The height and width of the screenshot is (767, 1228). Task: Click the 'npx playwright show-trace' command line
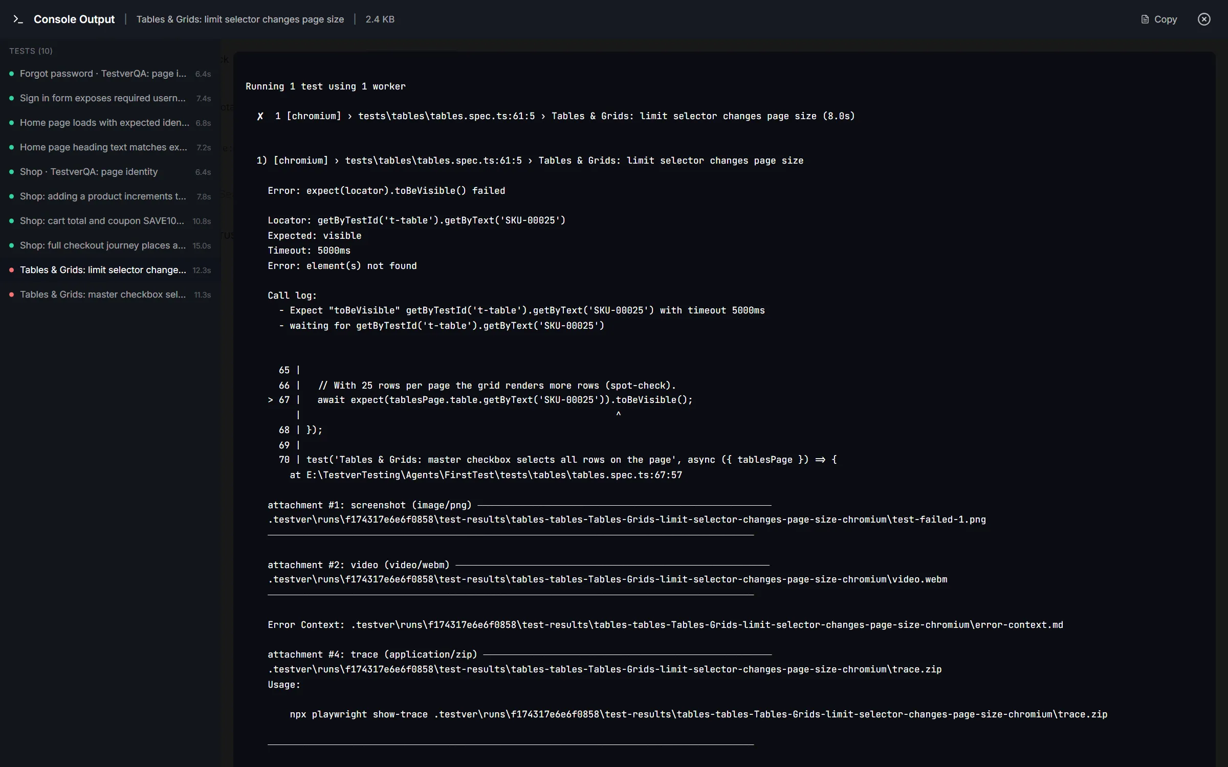(698, 714)
